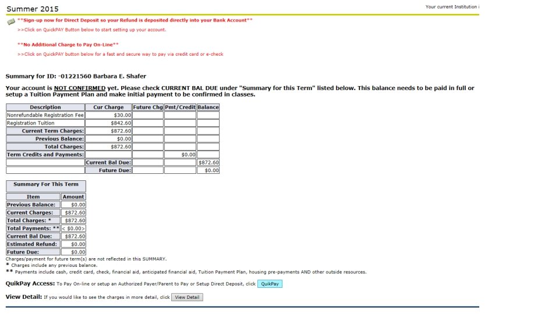Click the $842.60 tuition amount
Image resolution: width=559 pixels, height=314 pixels.
pyautogui.click(x=108, y=123)
